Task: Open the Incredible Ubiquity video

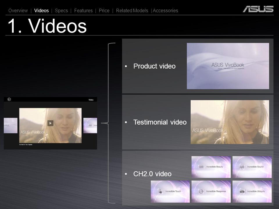Action: click(252, 192)
